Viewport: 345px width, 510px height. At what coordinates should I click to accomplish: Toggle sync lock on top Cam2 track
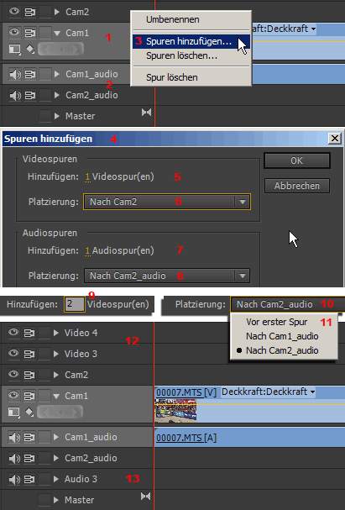tap(30, 12)
